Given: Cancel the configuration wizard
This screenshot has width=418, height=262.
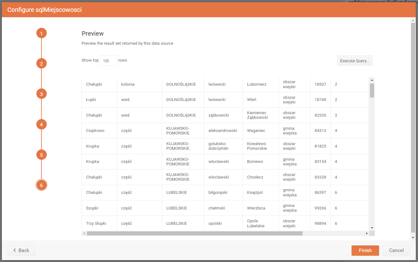Looking at the screenshot, I should click(x=396, y=250).
